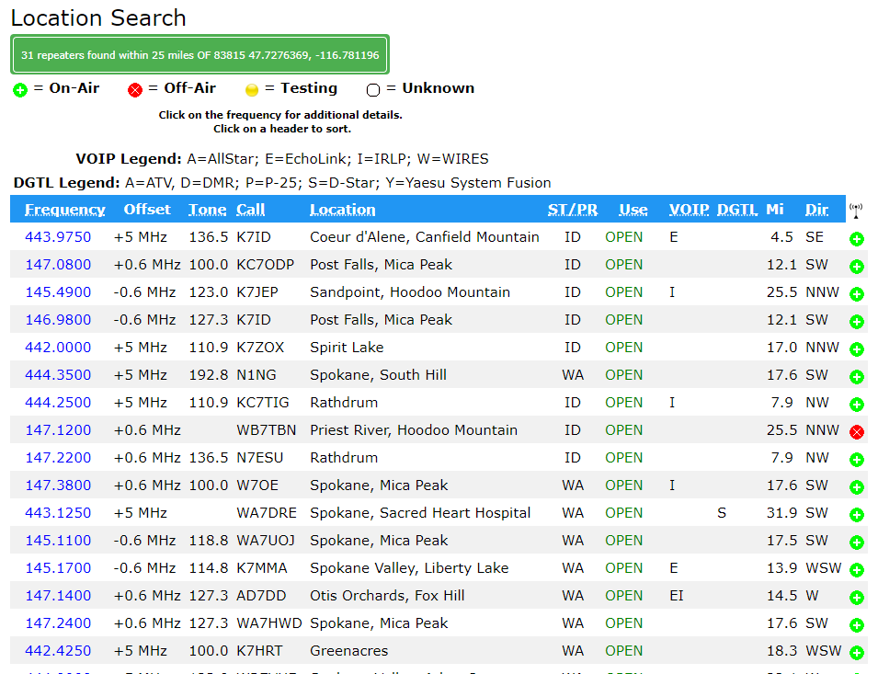Viewport: 878px width, 674px height.
Task: Click on-air status icon for 145.4900 K7JEP row
Action: (x=857, y=294)
